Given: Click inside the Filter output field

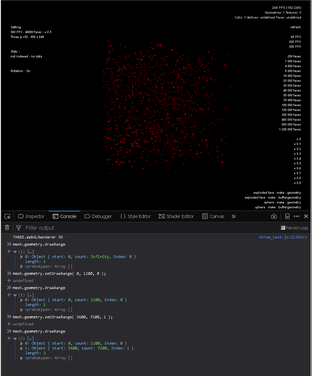Looking at the screenshot, I should 65,227.
